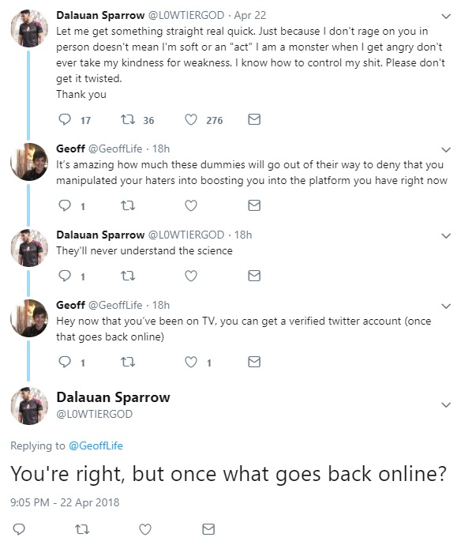This screenshot has height=545, width=476.
Task: Expand options for Geoff's first reply
Action: (x=446, y=149)
